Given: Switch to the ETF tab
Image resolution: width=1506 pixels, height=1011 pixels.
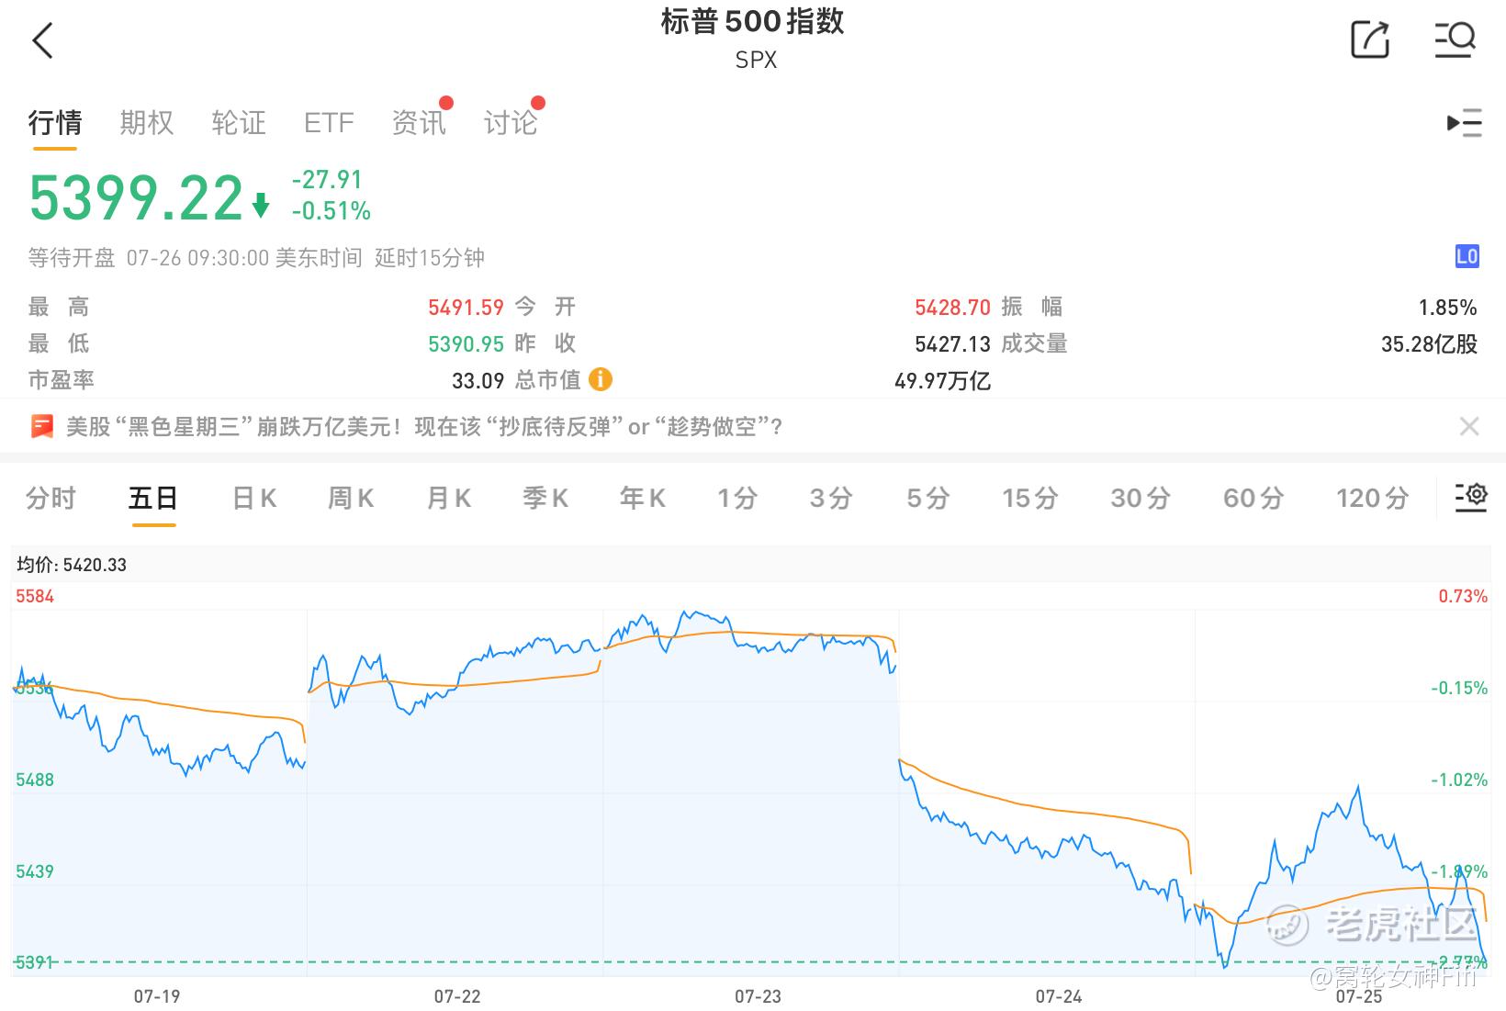Looking at the screenshot, I should [x=329, y=122].
